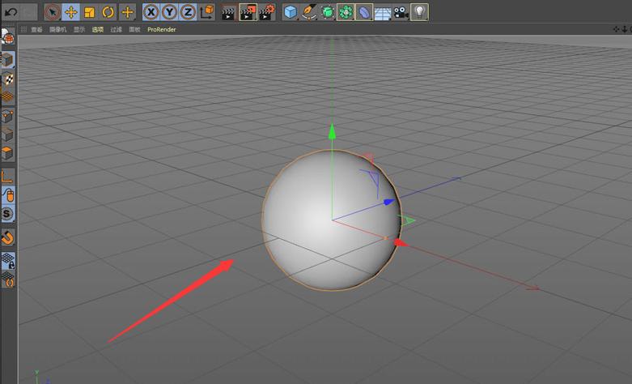
Task: Open the 摄像机 camera menu
Action: [x=58, y=30]
